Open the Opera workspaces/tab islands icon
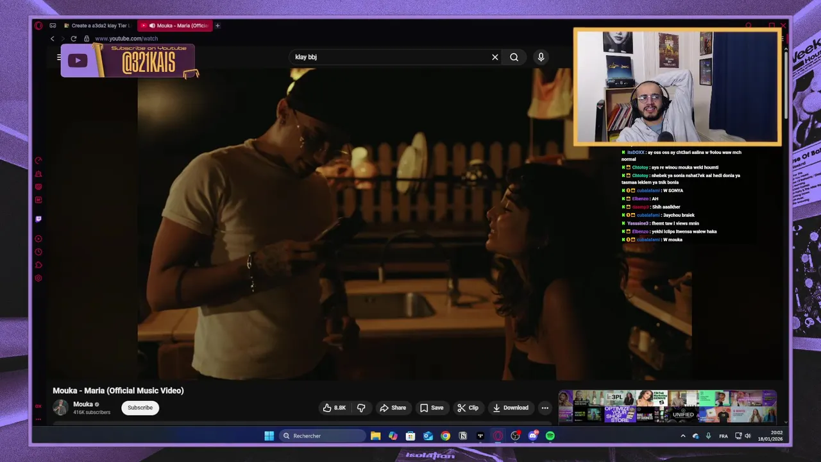This screenshot has height=462, width=821. [x=53, y=26]
